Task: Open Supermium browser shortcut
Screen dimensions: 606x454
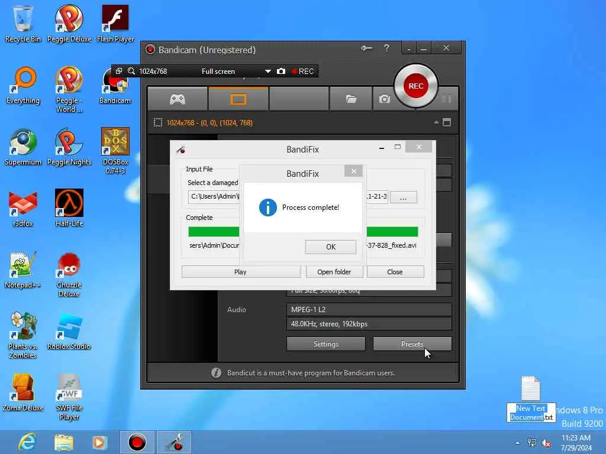Action: tap(23, 147)
